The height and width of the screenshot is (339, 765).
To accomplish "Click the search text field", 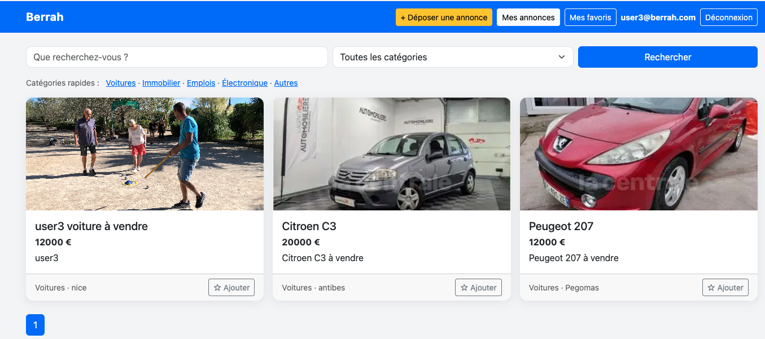I will pos(177,57).
